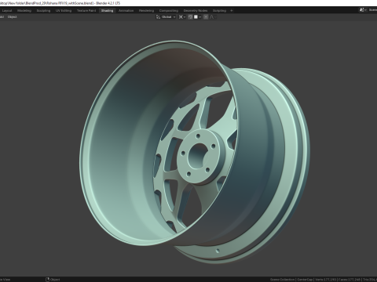
Task: Open the Global transform orientation dropdown
Action: (166, 17)
